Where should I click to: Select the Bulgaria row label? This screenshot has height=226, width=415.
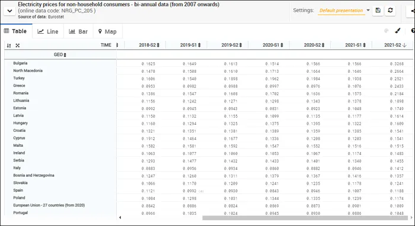(x=20, y=63)
